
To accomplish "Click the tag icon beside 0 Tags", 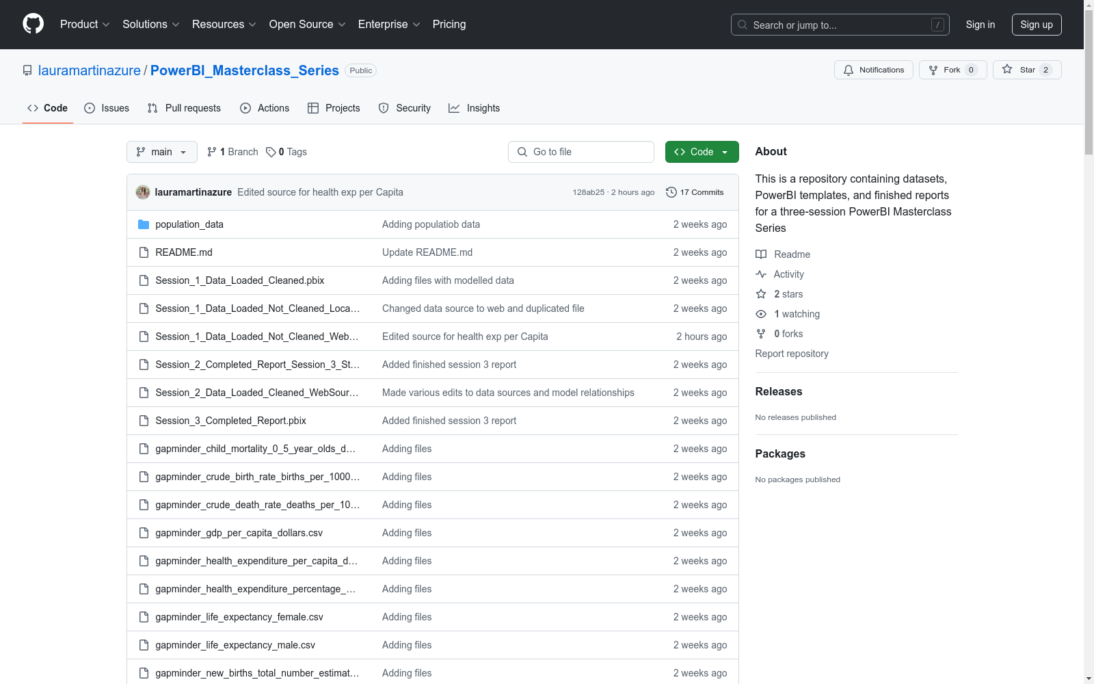I will click(271, 152).
